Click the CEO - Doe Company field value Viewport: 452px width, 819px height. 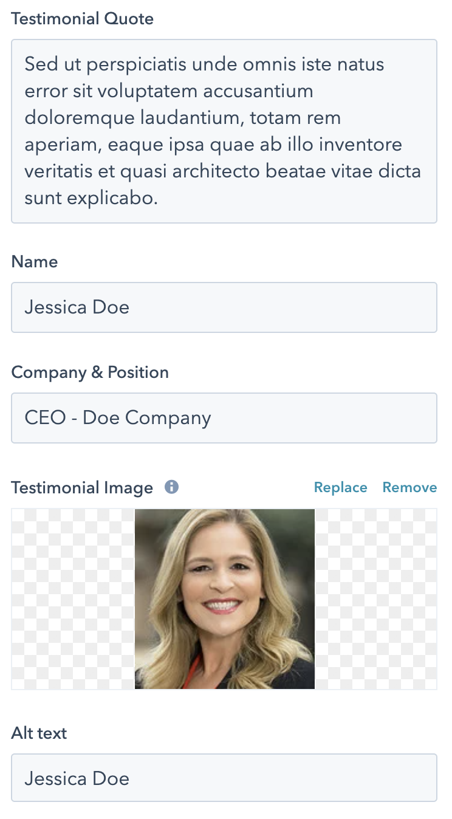pyautogui.click(x=117, y=417)
